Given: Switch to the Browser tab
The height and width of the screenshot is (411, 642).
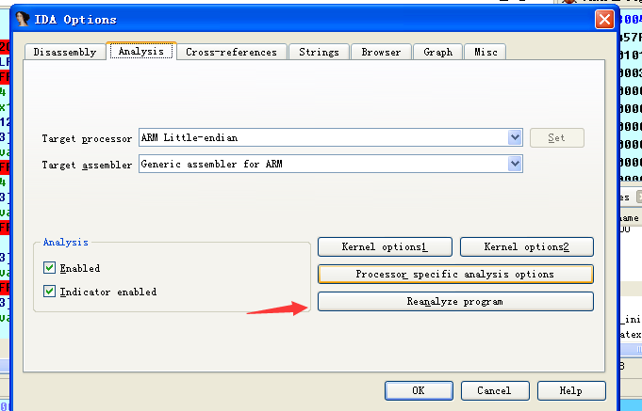Looking at the screenshot, I should (381, 53).
